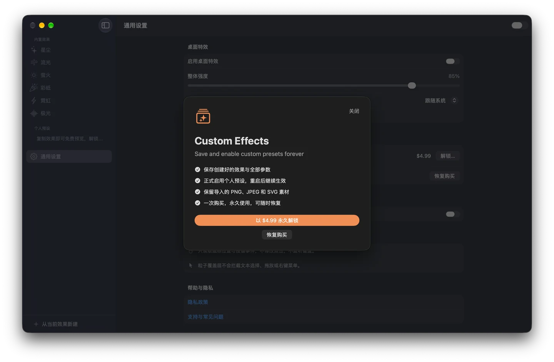Click cursor icon beside 粒子覆盖层 note
Screen dimensions: 554x362
[190, 265]
